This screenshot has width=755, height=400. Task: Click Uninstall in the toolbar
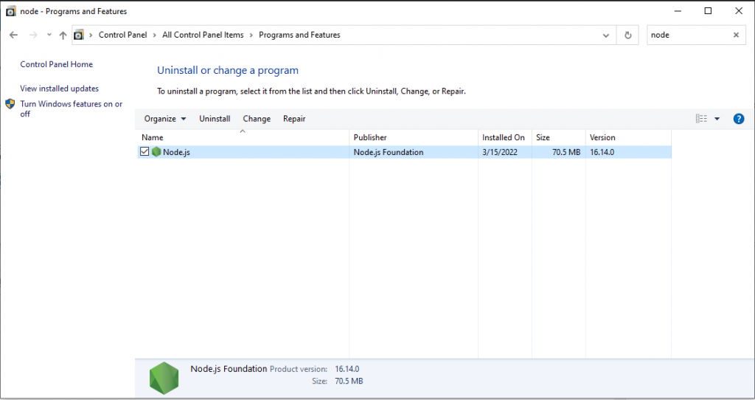tap(215, 119)
